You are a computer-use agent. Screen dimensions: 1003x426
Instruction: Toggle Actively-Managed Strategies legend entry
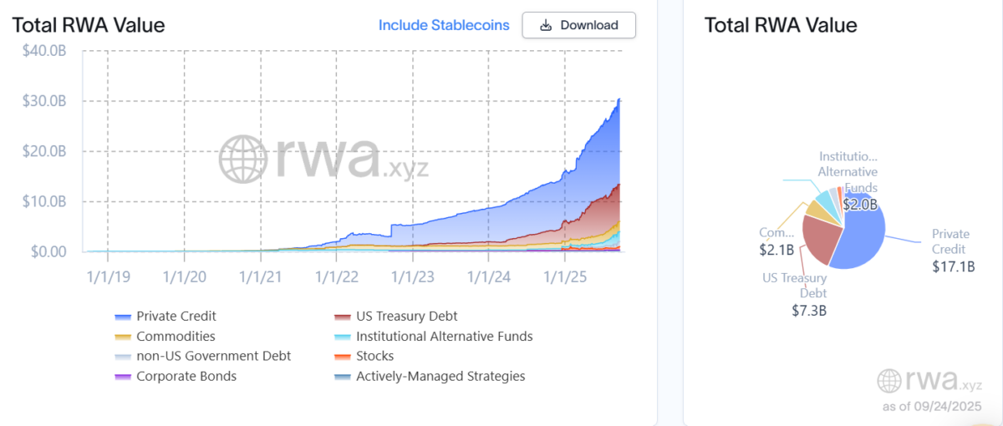pos(430,377)
